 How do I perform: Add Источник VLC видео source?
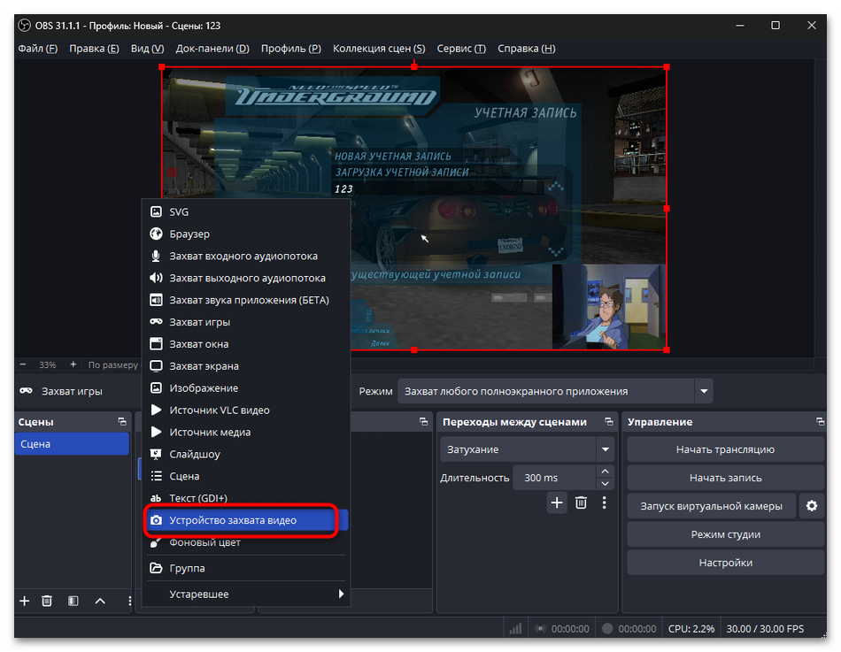click(247, 410)
